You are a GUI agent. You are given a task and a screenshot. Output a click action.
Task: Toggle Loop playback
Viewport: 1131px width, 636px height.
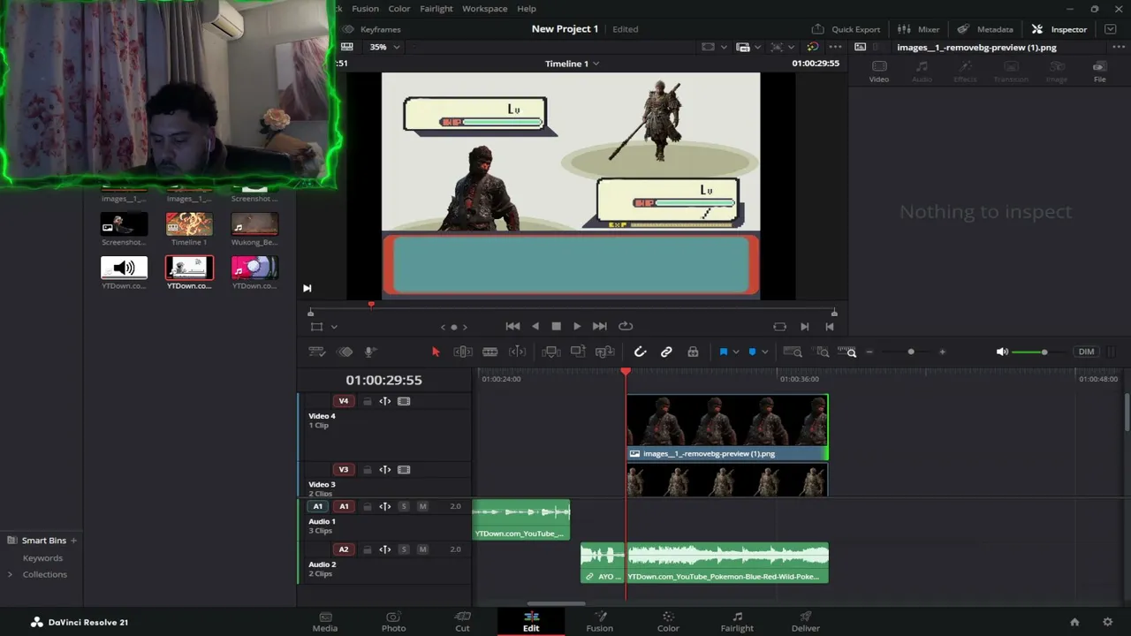626,326
